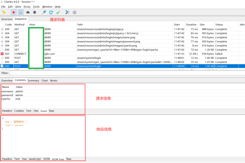Open the Chart tab

45,81
